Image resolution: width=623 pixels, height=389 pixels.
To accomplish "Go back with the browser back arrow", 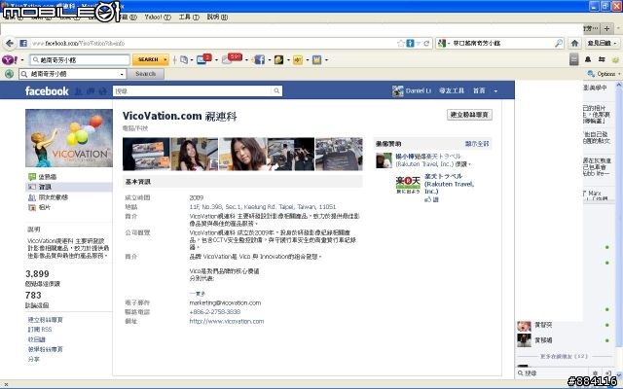I will 10,43.
